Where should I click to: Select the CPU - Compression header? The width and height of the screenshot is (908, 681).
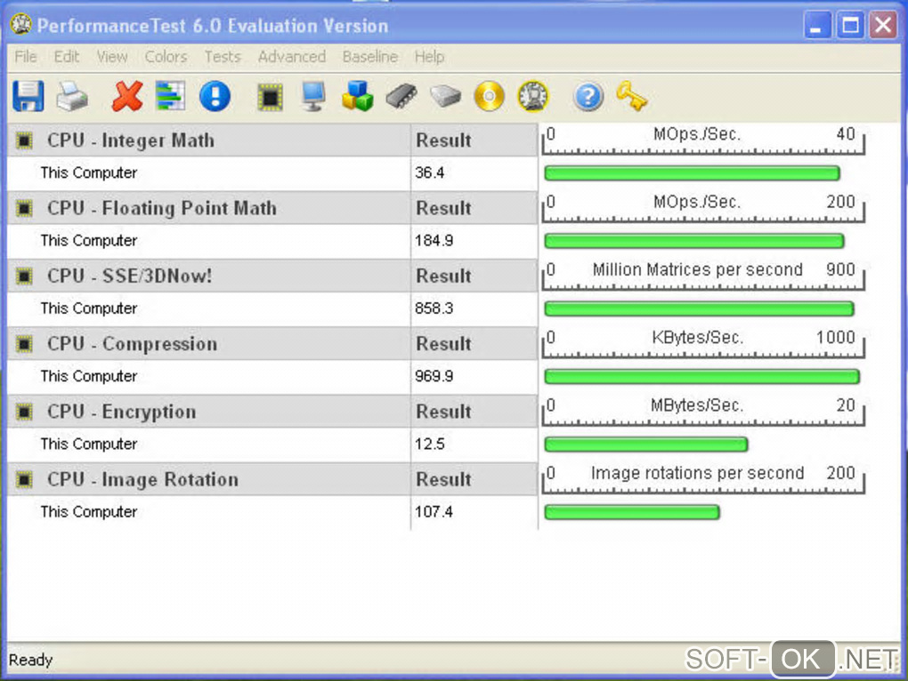tap(208, 344)
